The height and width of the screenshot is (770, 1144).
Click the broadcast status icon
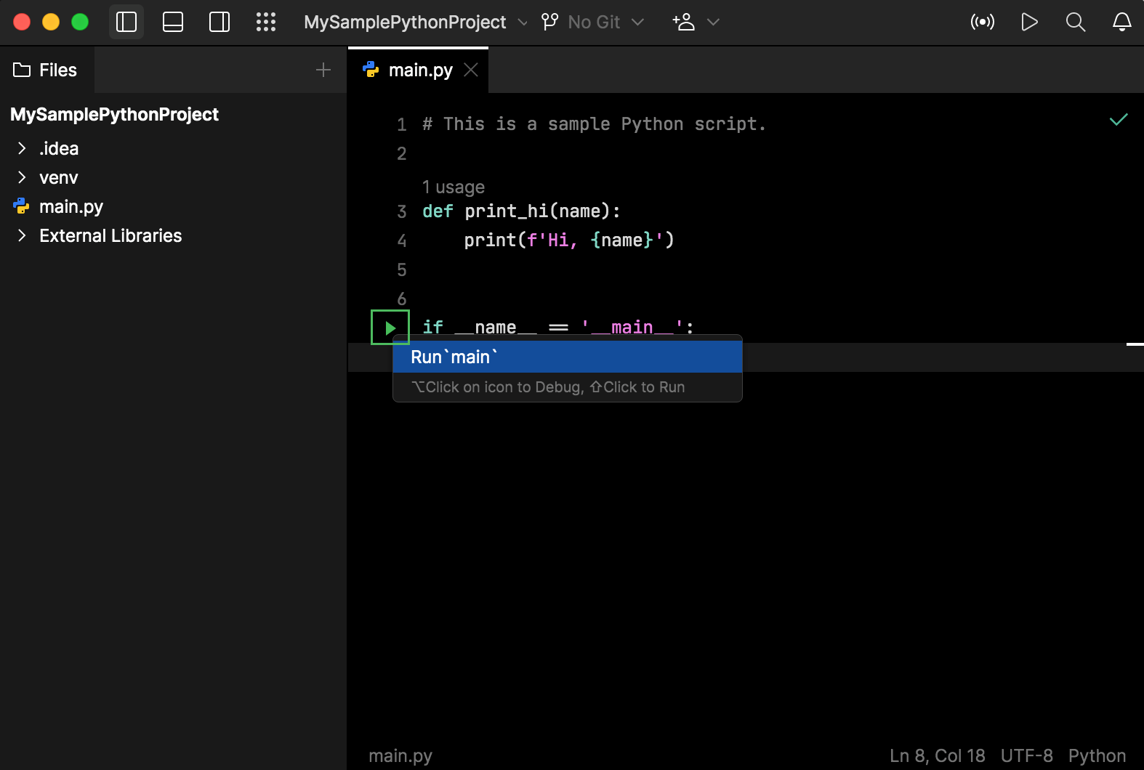[983, 22]
